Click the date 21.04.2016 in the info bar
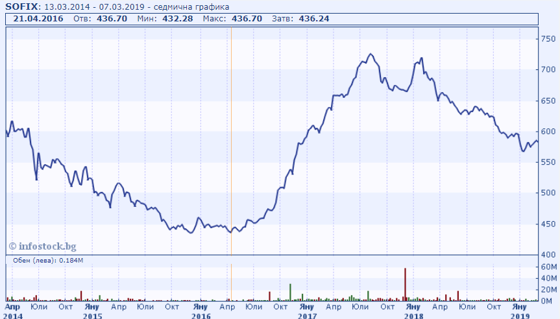Image resolution: width=560 pixels, height=319 pixels. (38, 19)
